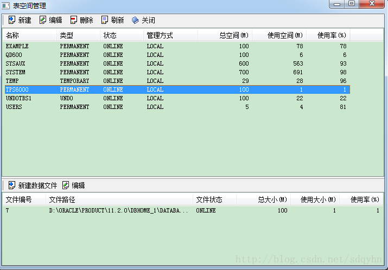Click the 关闭 label in toolbar
The width and height of the screenshot is (388, 270).
click(149, 20)
